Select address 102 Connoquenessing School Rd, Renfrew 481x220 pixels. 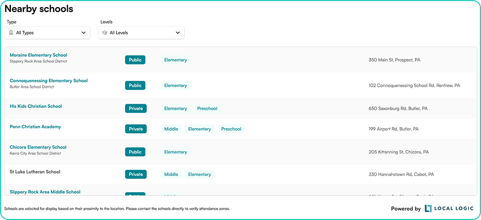pos(414,86)
